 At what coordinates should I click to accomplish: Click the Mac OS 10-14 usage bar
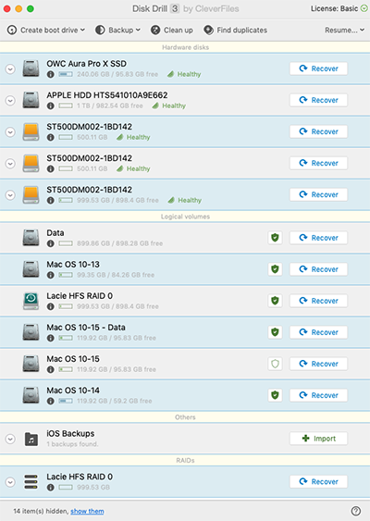[66, 401]
